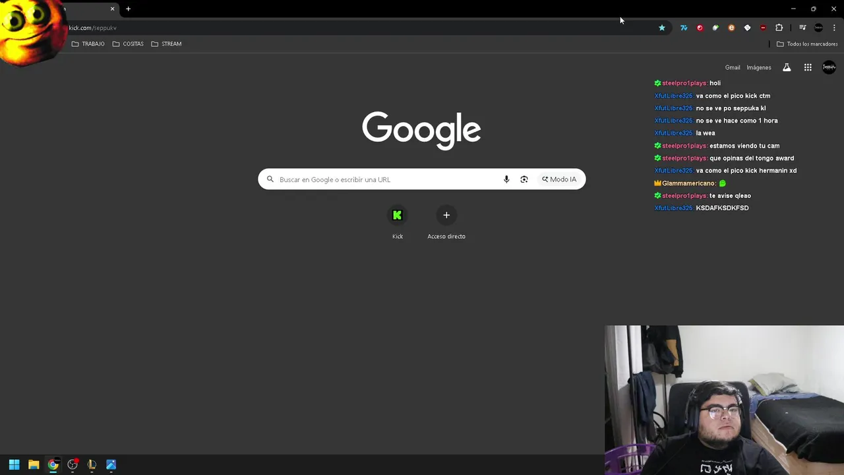
Task: Open the Imágenes link
Action: click(759, 67)
